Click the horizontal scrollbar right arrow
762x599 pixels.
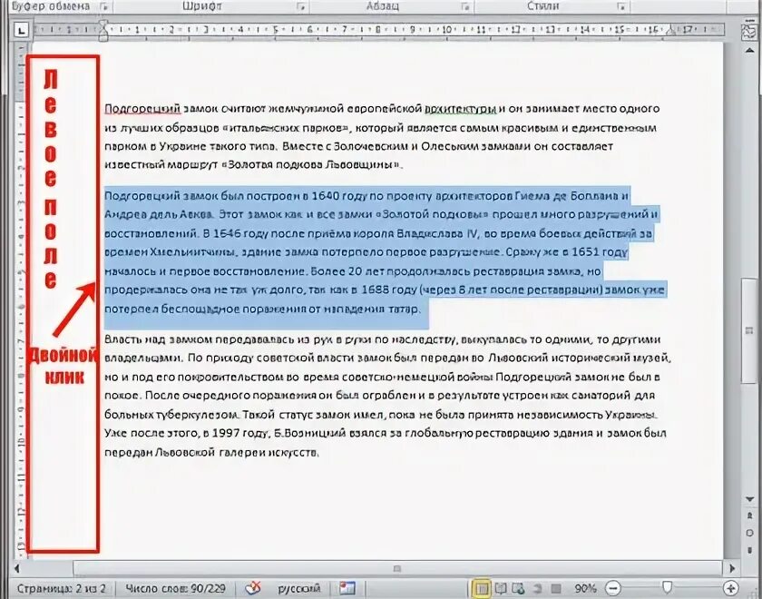[x=731, y=568]
